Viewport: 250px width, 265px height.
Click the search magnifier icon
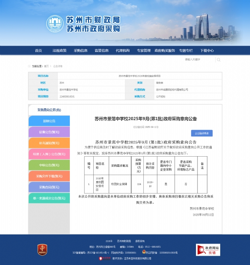tap(218, 60)
